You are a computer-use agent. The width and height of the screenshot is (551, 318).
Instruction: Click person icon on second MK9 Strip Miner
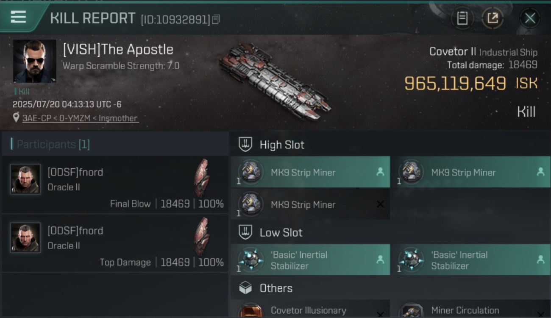[540, 172]
